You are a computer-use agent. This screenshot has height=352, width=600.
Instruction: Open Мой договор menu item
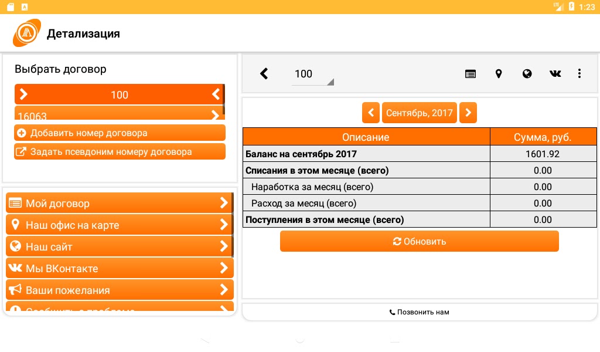(x=119, y=203)
